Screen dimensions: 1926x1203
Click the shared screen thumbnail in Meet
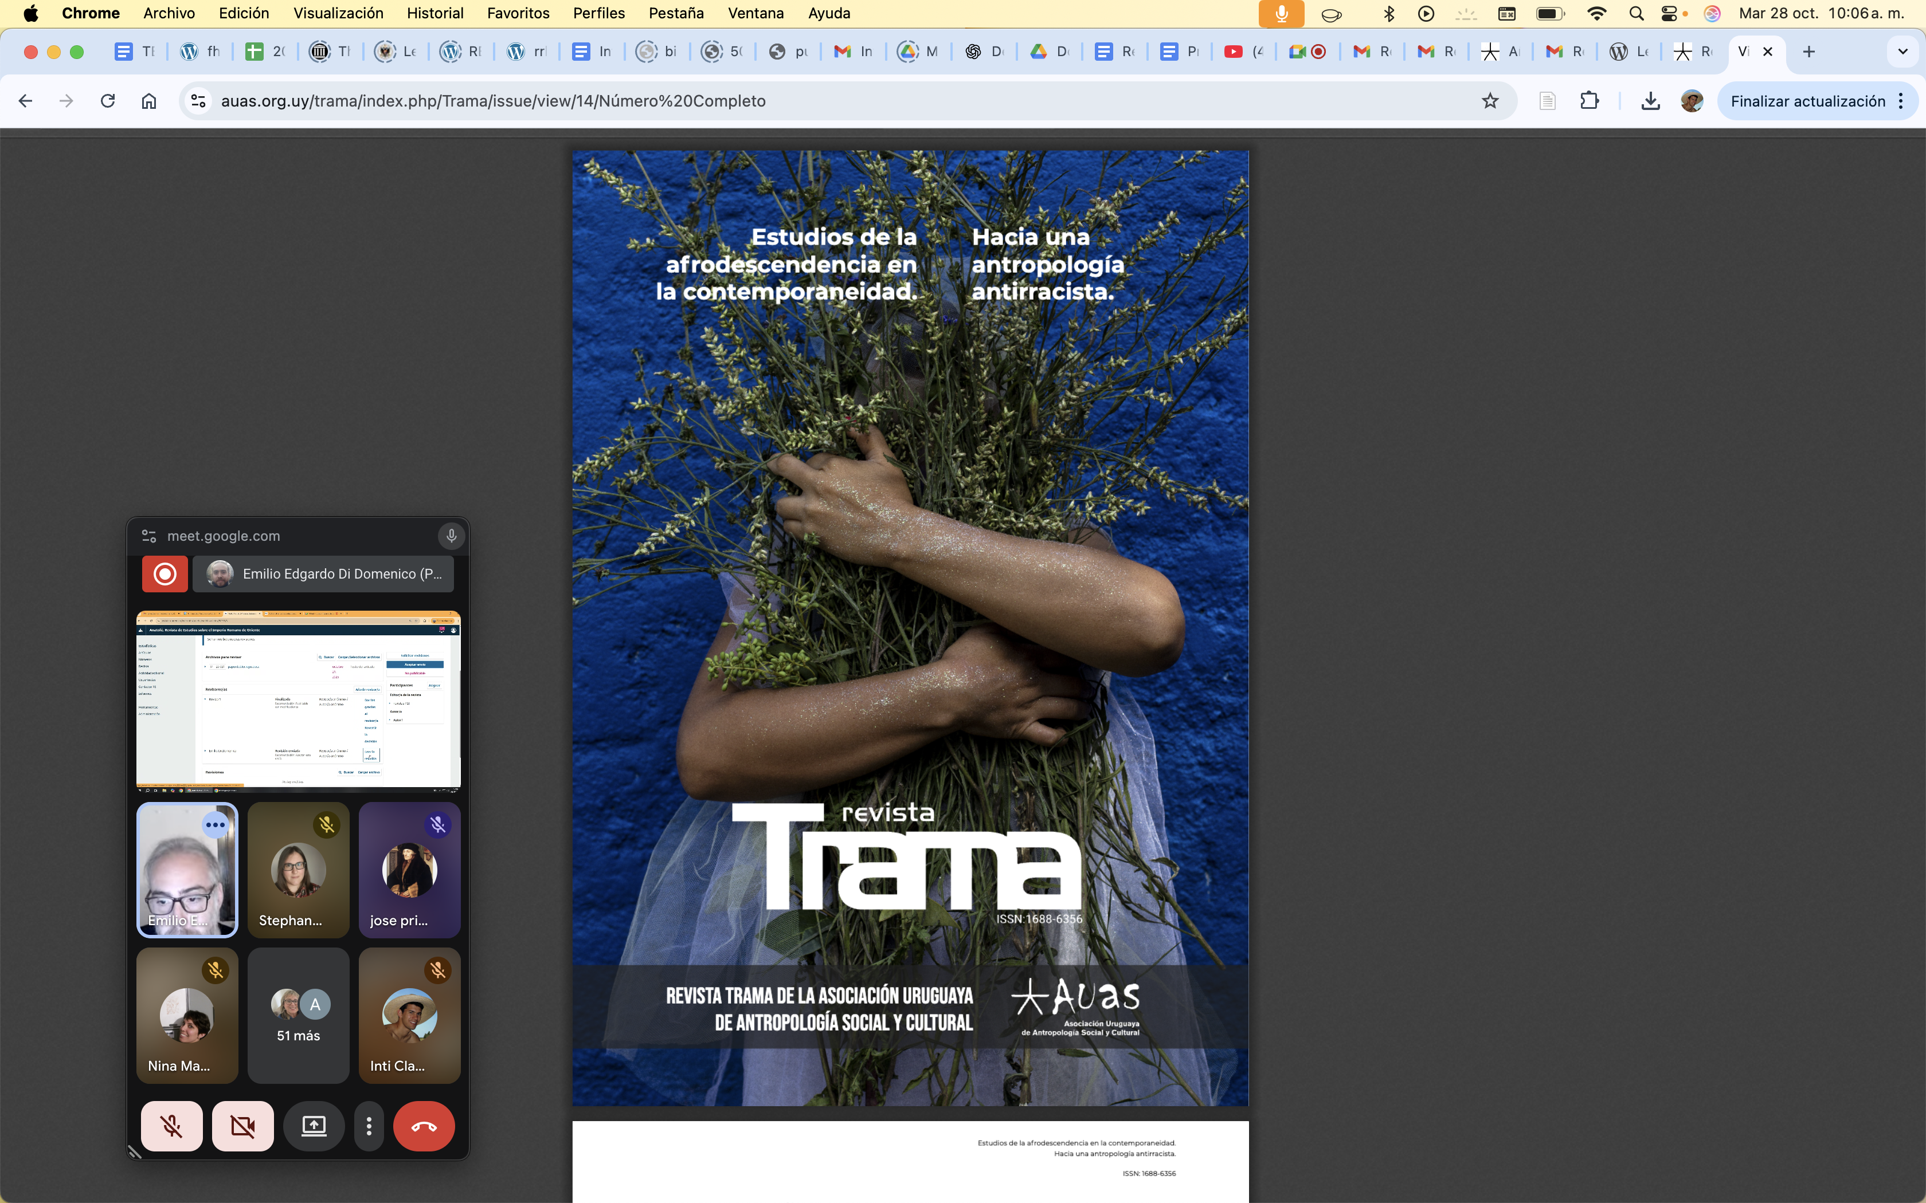(299, 701)
